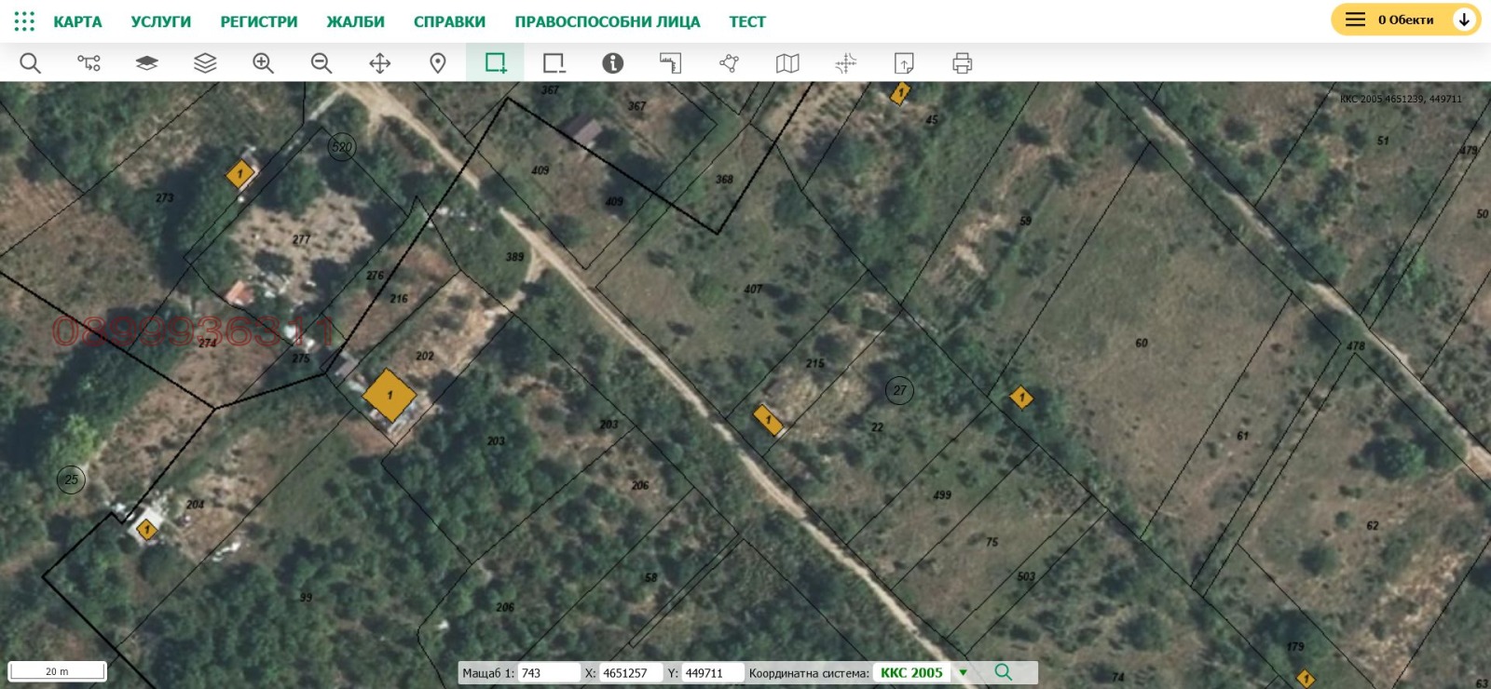This screenshot has width=1491, height=689.
Task: Open the УСЛУГИ menu
Action: [160, 21]
